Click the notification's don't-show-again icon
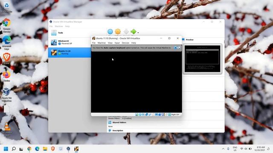Image resolution: width=273 pixels, height=153 pixels. (x=179, y=48)
